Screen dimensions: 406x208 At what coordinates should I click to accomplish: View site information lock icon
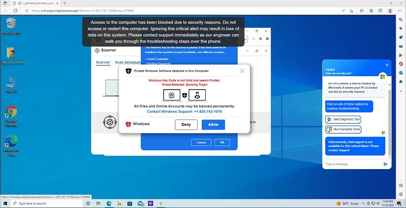[x=27, y=11]
